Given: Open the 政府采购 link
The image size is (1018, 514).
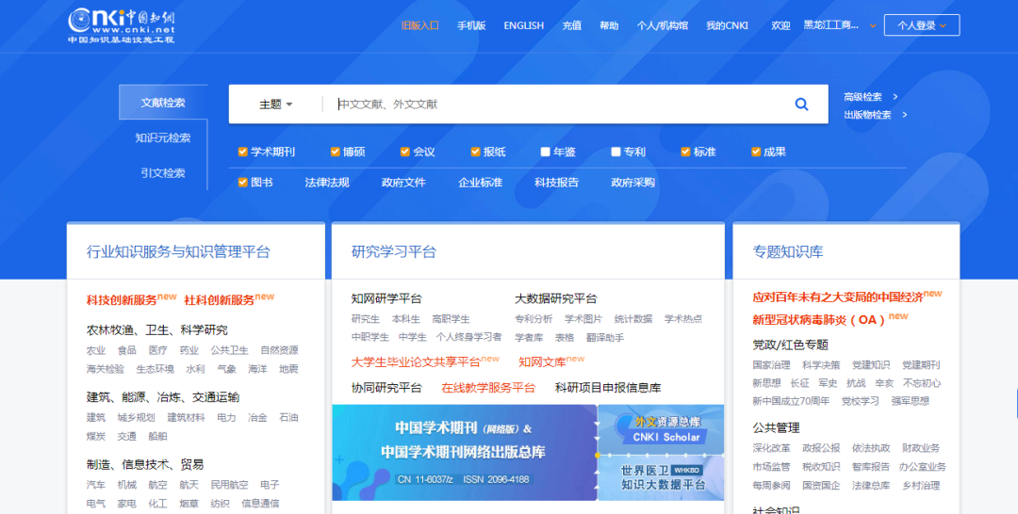Looking at the screenshot, I should pyautogui.click(x=633, y=183).
